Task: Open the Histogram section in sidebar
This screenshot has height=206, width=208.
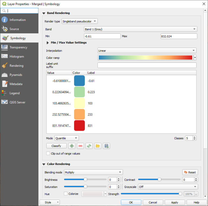Action: click(x=17, y=56)
